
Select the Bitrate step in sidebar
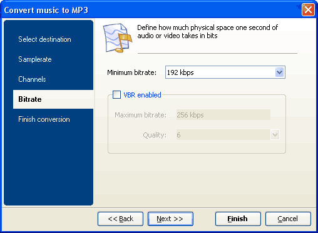pos(53,99)
